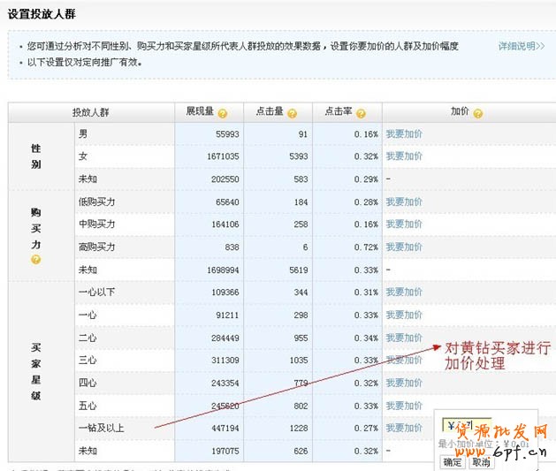Image resolution: width=556 pixels, height=471 pixels.
Task: Click clicks value 1035
Action: 299,361
